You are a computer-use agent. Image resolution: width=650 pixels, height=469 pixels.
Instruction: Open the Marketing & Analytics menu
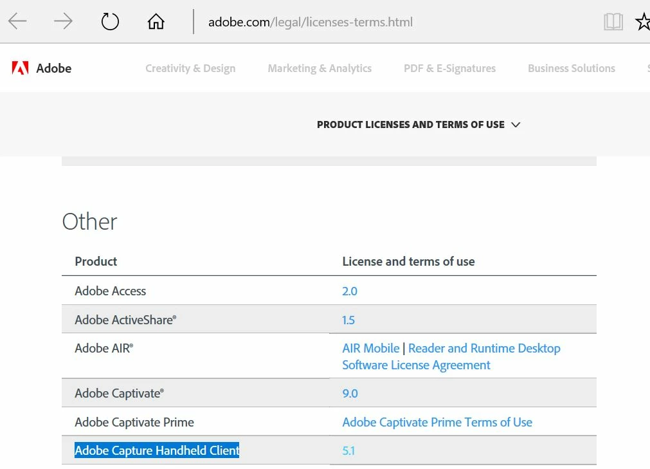(320, 68)
